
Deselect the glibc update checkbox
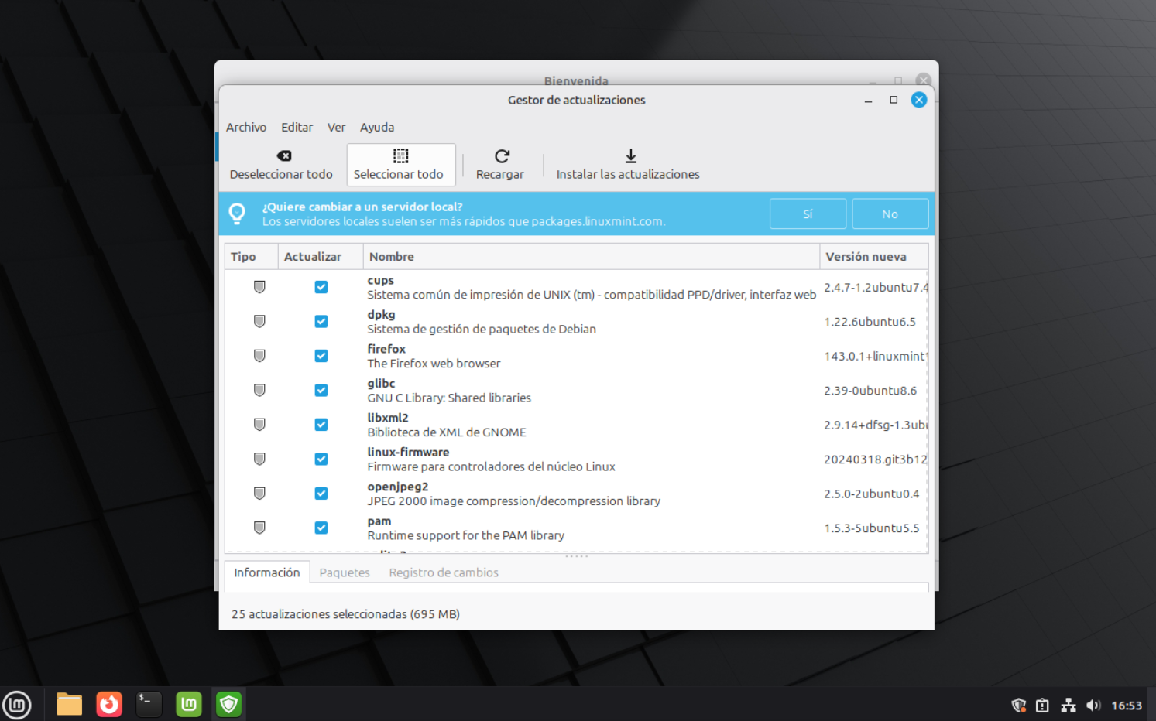[x=321, y=391]
